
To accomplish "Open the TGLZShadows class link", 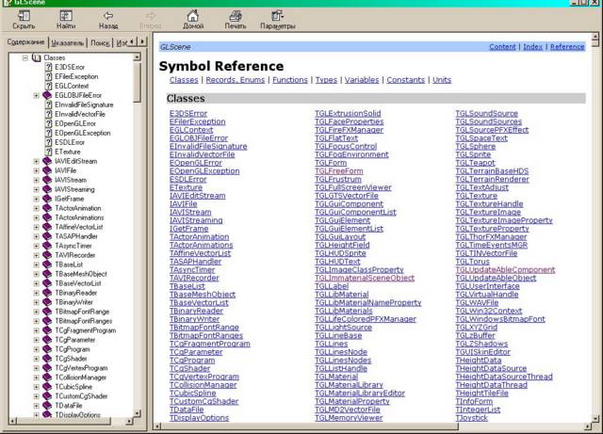I will pyautogui.click(x=481, y=344).
